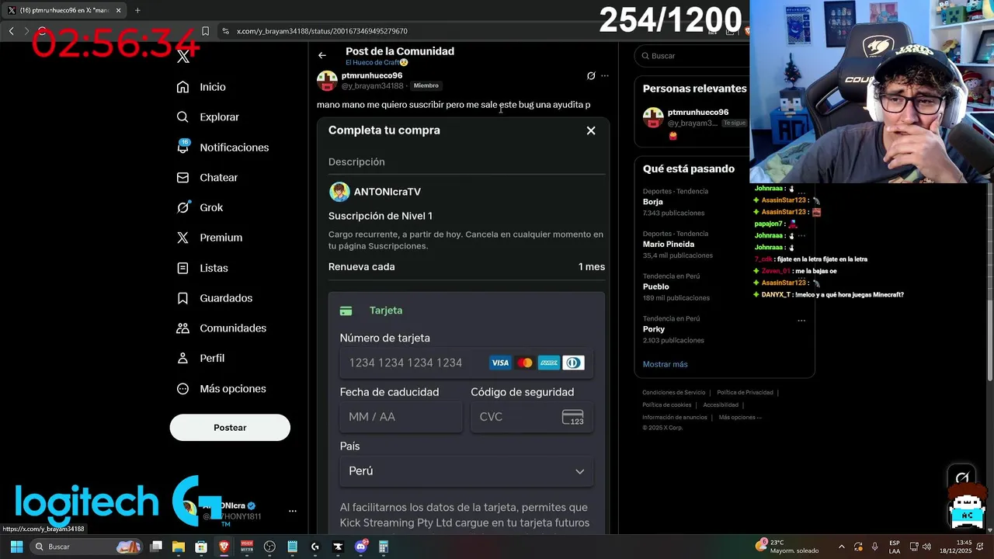Click the Grok icon on the post header
This screenshot has height=559, width=994.
[x=591, y=76]
